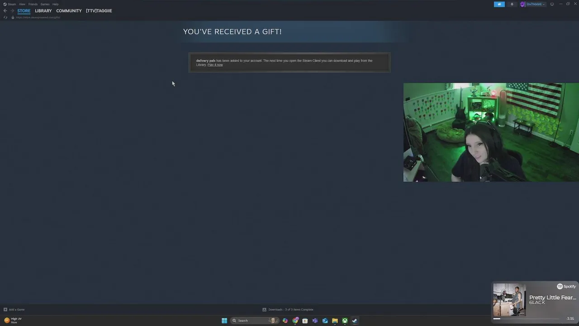Viewport: 579px width, 326px height.
Task: Open Xbox app from the taskbar
Action: pyautogui.click(x=345, y=321)
